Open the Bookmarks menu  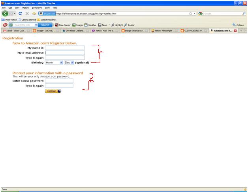pos(37,8)
